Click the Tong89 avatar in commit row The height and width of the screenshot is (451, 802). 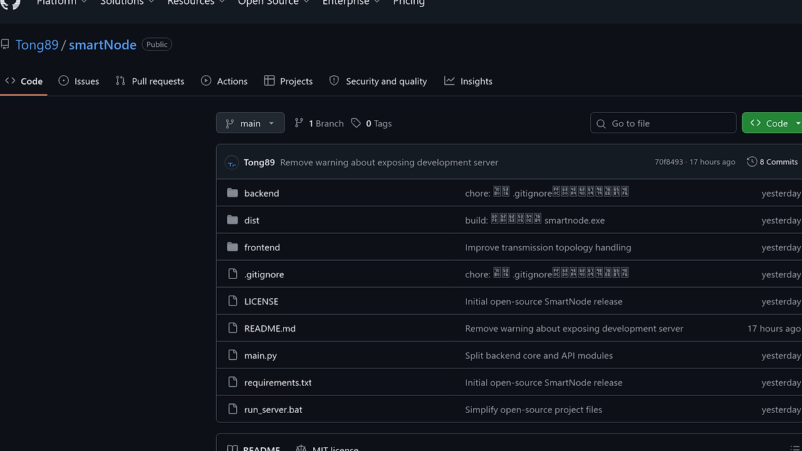click(x=232, y=162)
